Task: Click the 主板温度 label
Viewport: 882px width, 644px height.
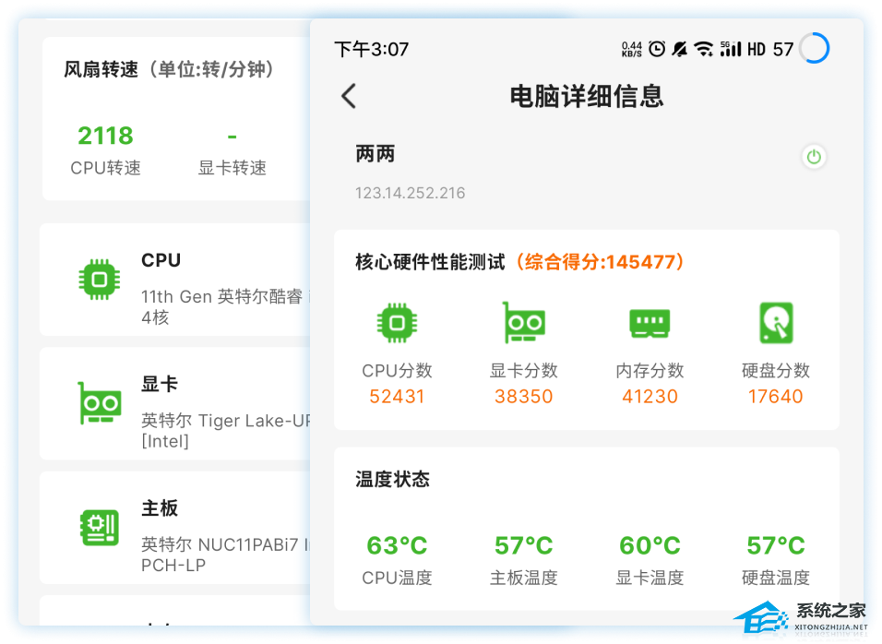Action: tap(524, 578)
